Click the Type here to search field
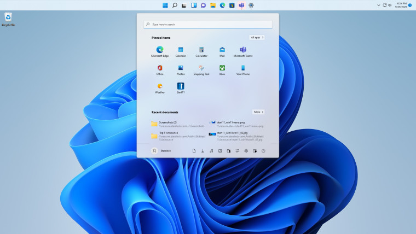The width and height of the screenshot is (416, 234). tap(208, 25)
